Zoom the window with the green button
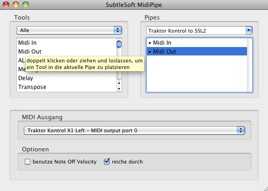 [x=26, y=5]
